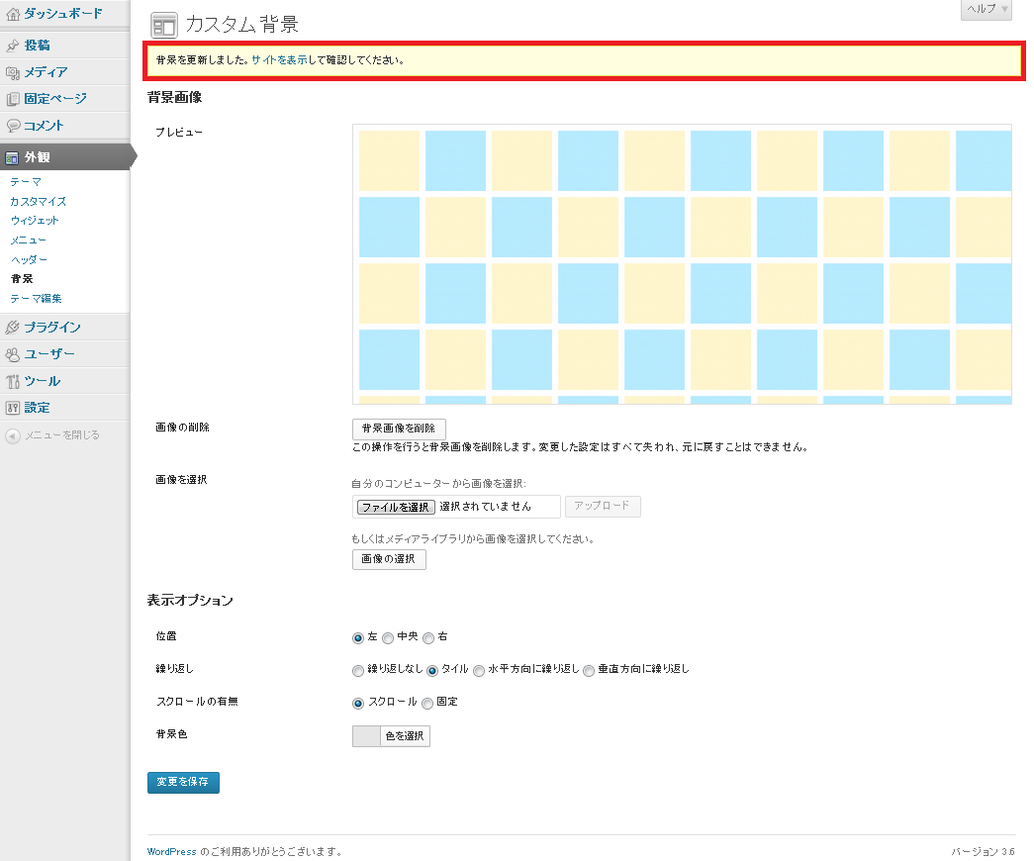Select the 中央 position radio button
1034x861 pixels.
click(388, 637)
